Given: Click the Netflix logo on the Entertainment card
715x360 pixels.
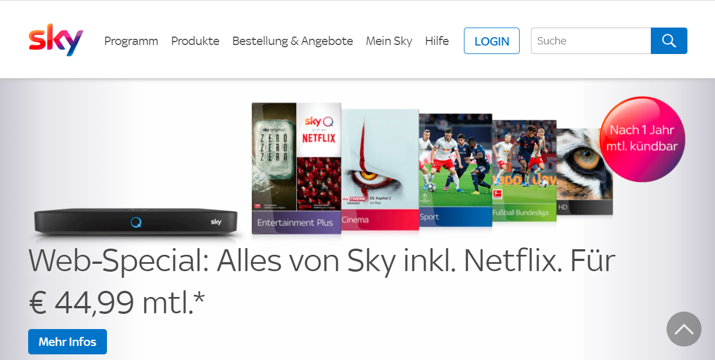Looking at the screenshot, I should [319, 137].
